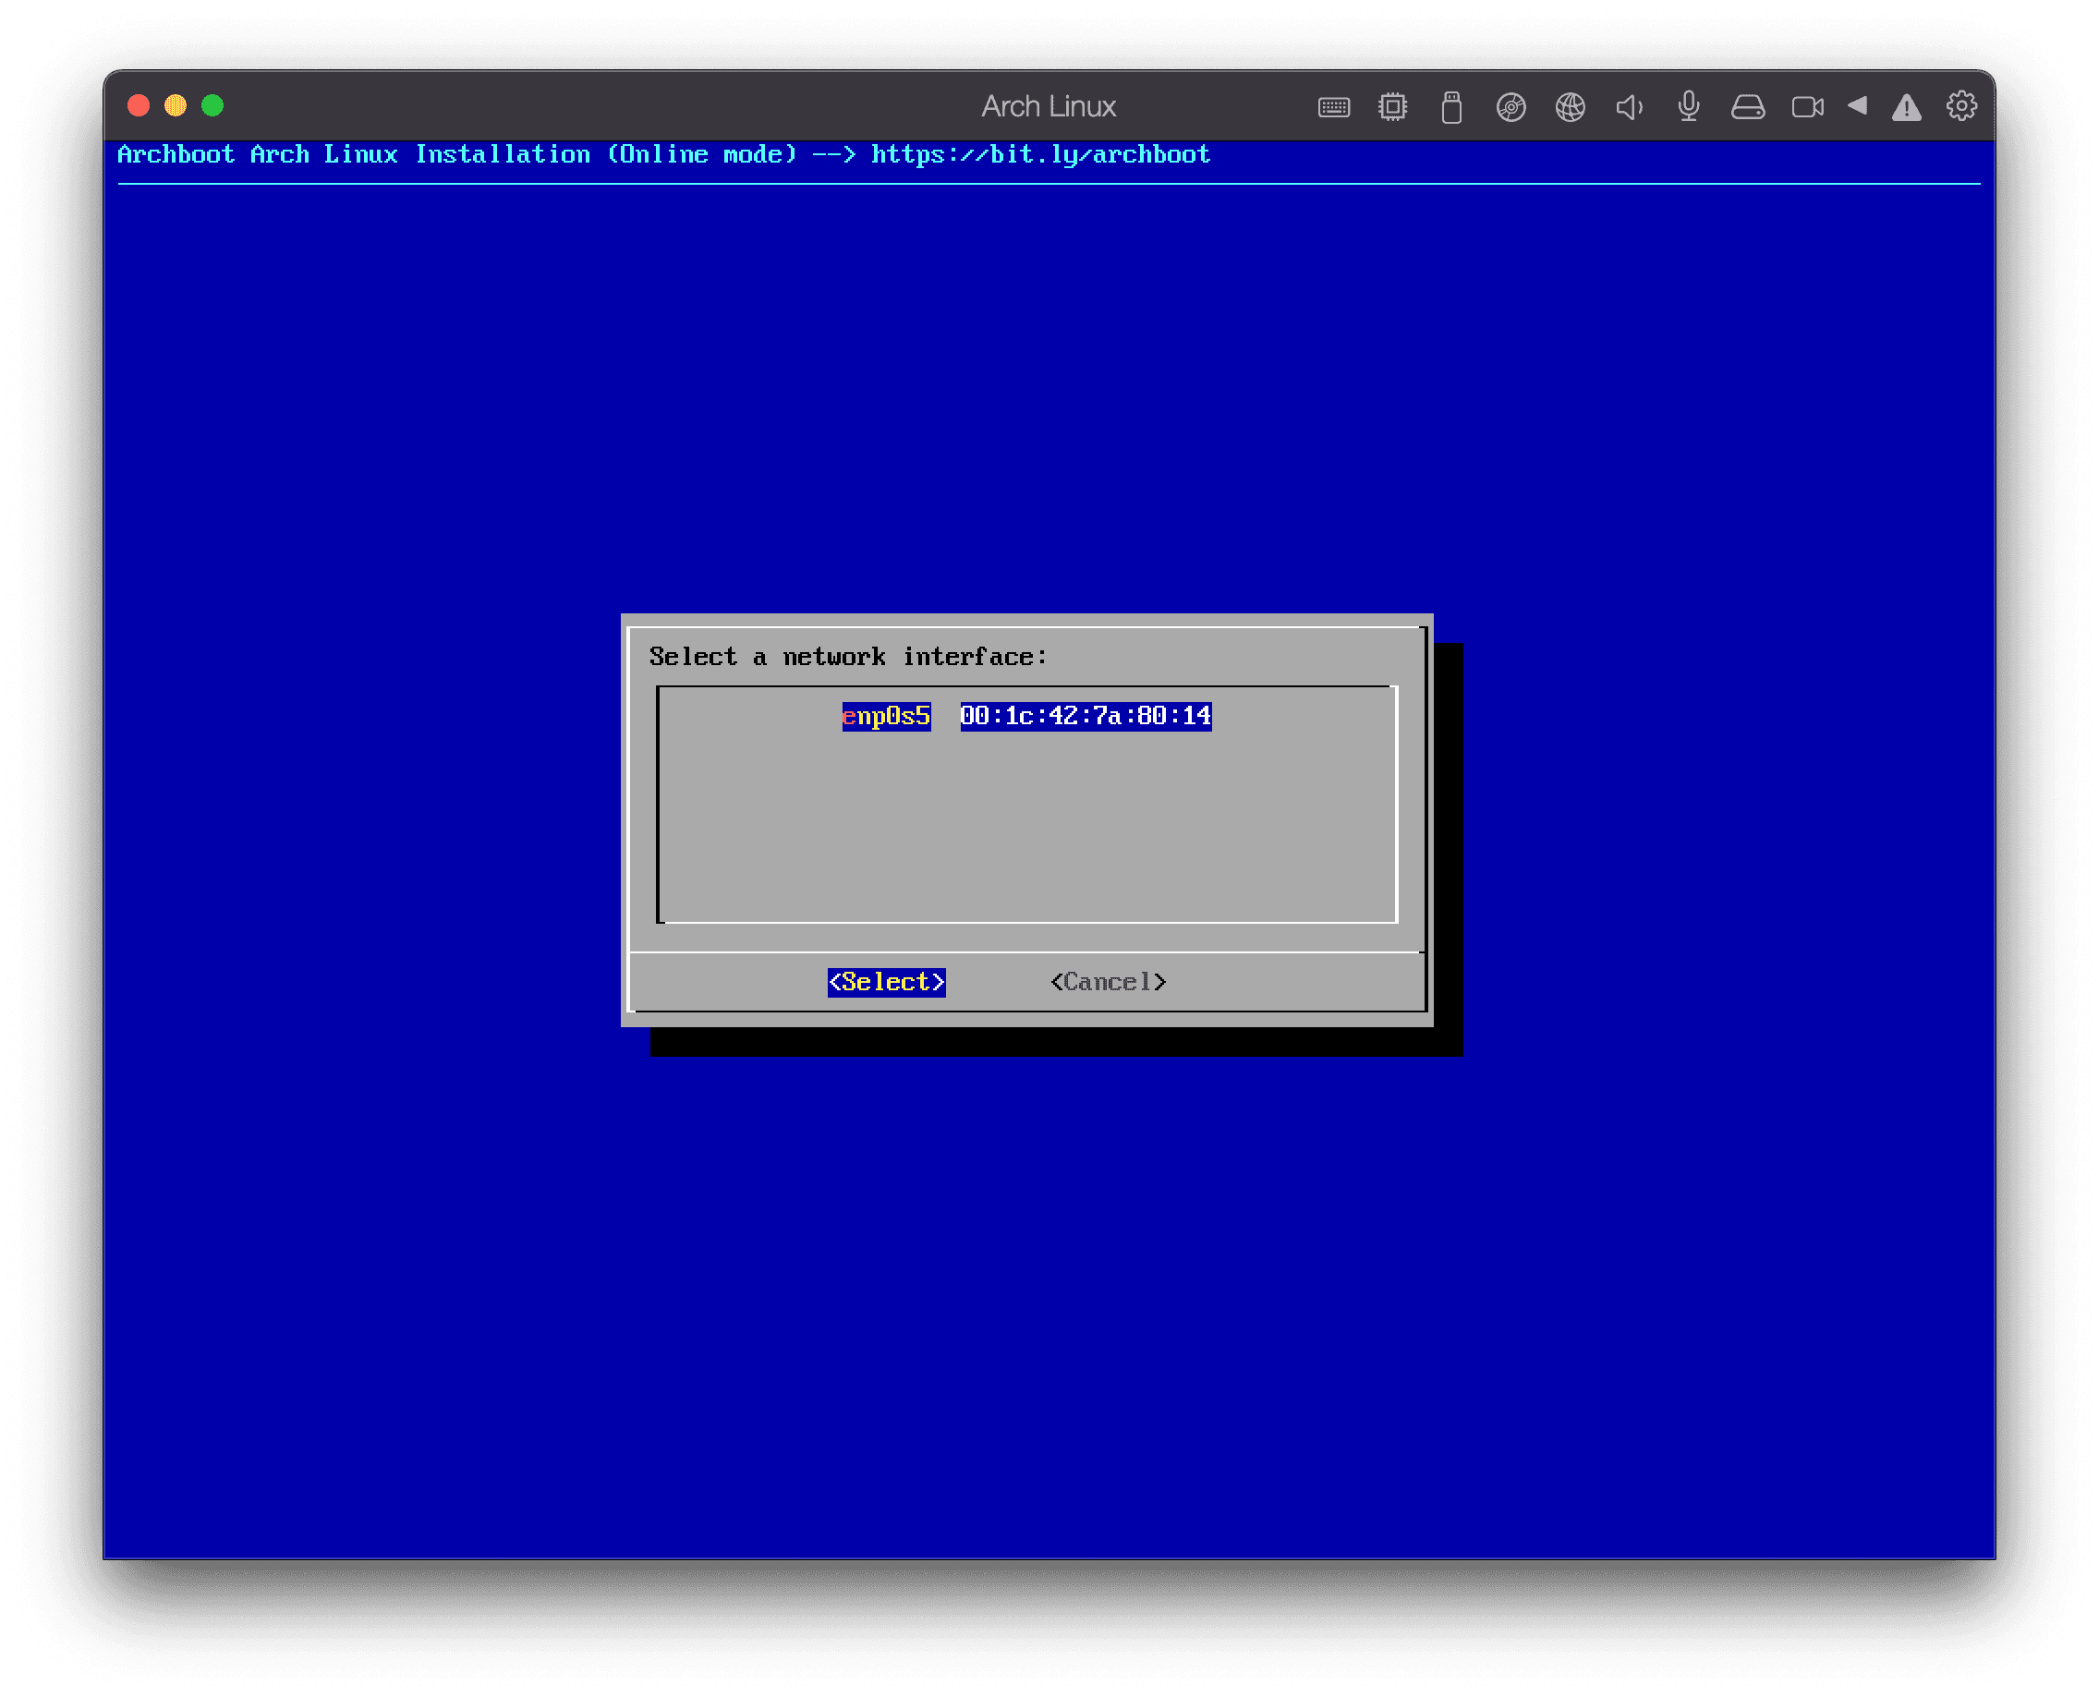Open the USB device icon

tap(1452, 106)
